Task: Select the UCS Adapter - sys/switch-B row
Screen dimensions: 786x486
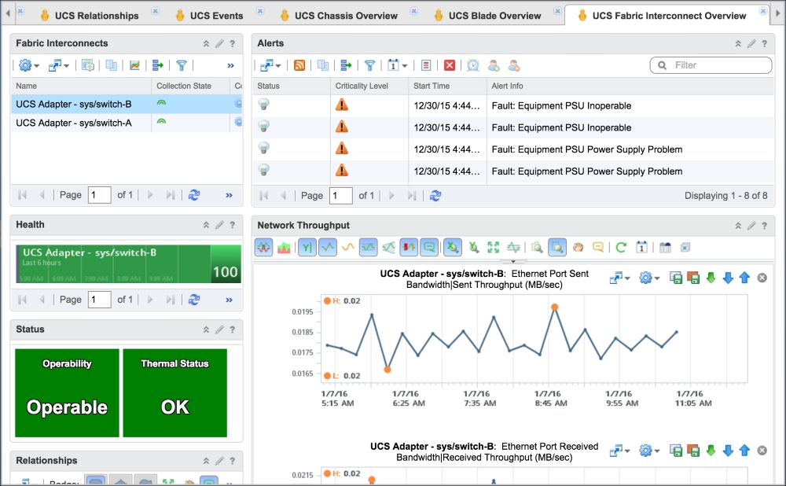Action: click(127, 105)
